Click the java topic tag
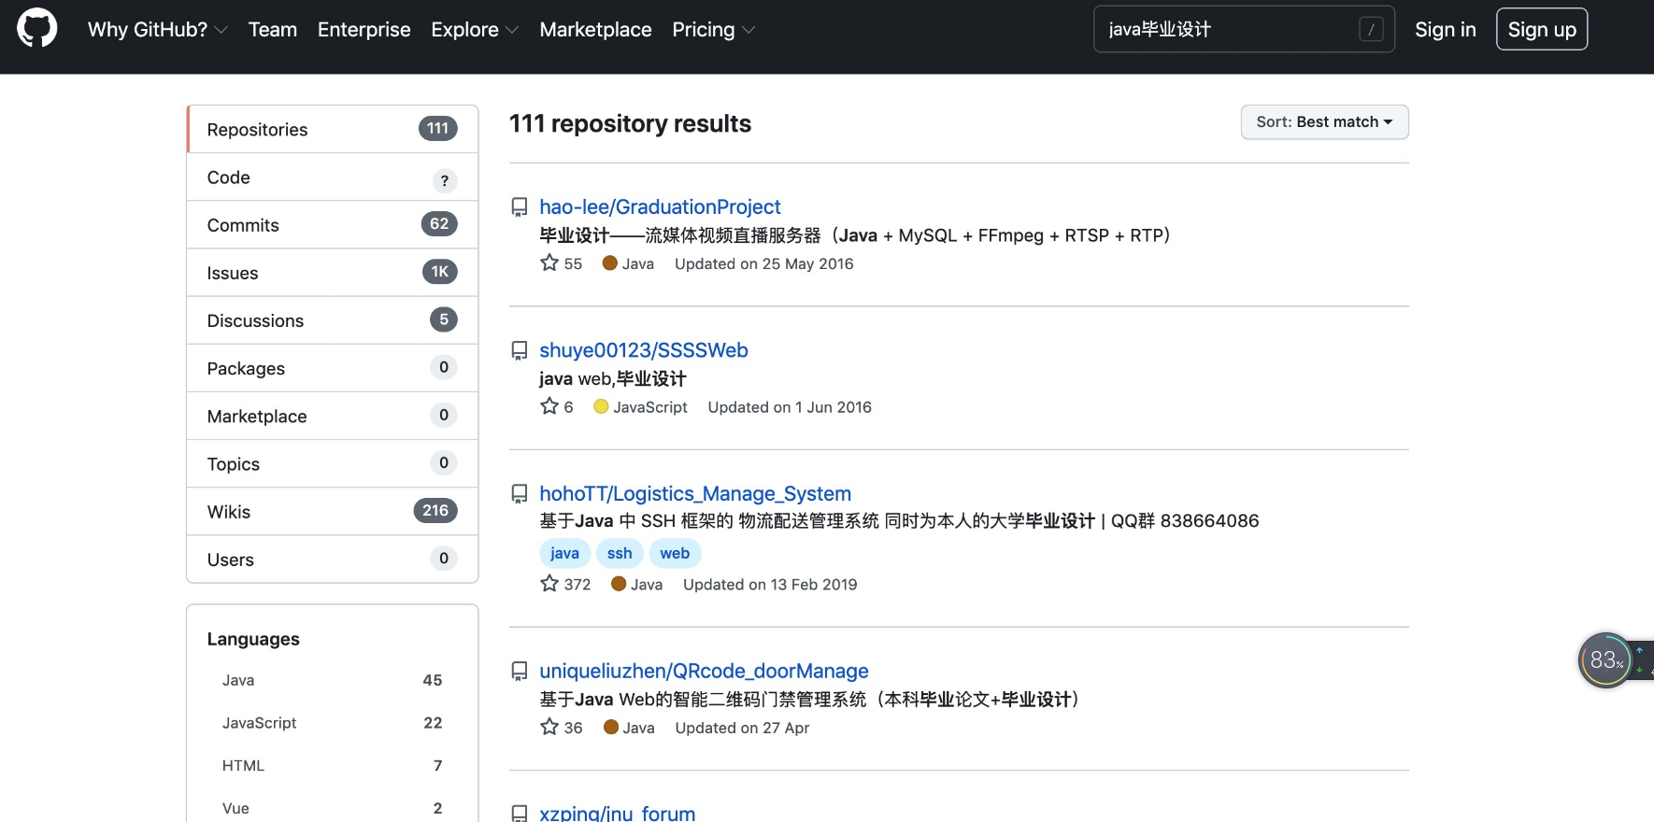Viewport: 1654px width, 822px height. (564, 553)
